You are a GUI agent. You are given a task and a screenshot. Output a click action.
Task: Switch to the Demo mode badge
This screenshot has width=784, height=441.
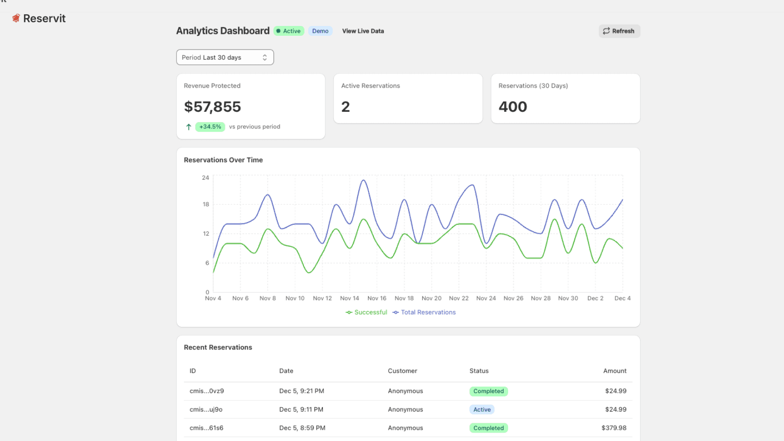(320, 31)
